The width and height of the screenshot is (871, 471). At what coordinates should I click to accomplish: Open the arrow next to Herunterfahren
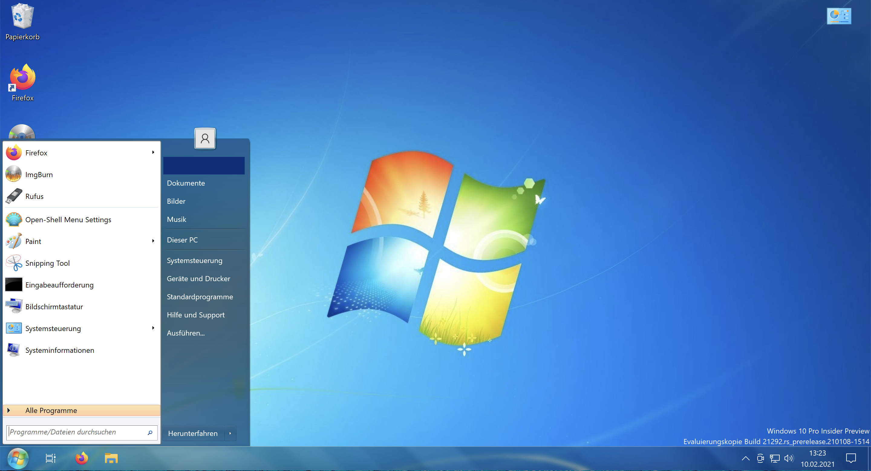tap(230, 434)
